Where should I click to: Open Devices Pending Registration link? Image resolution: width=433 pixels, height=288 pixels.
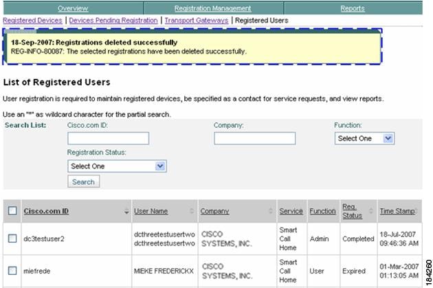(x=113, y=21)
